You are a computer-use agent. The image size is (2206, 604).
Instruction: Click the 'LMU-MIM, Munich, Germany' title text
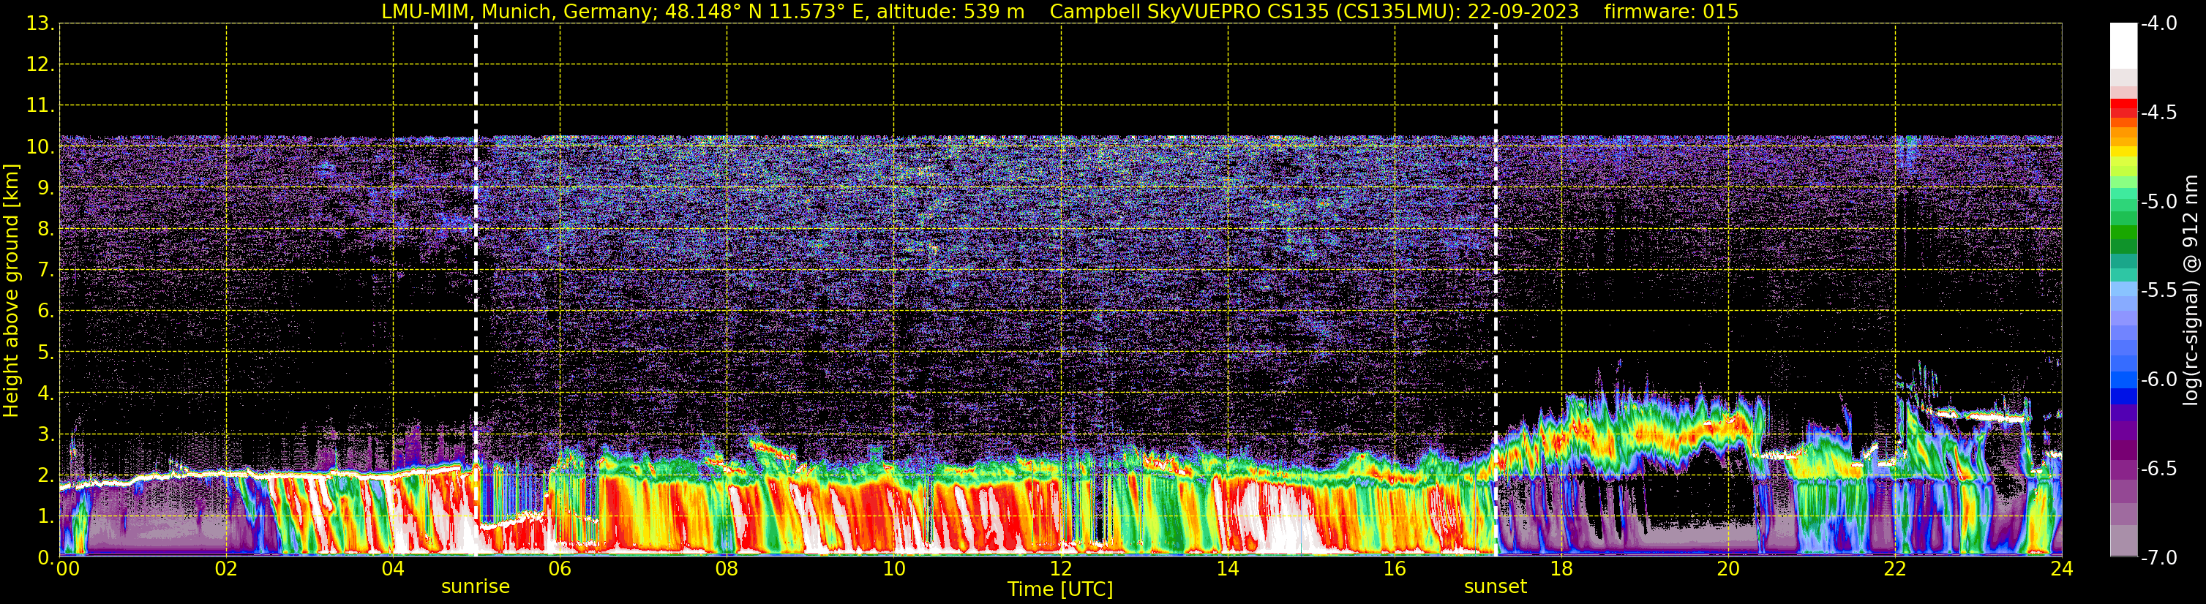[x=519, y=11]
